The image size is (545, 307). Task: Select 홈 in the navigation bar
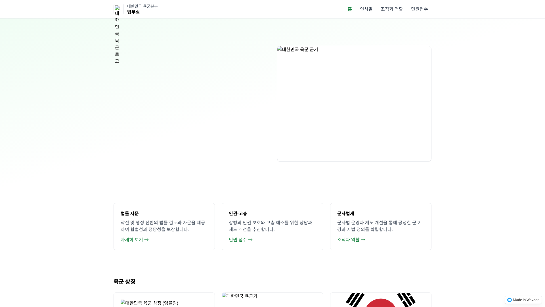[350, 9]
